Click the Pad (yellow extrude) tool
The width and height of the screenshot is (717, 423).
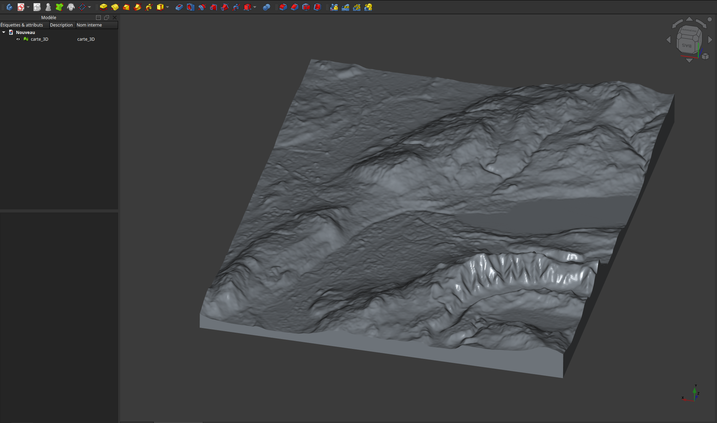click(103, 7)
